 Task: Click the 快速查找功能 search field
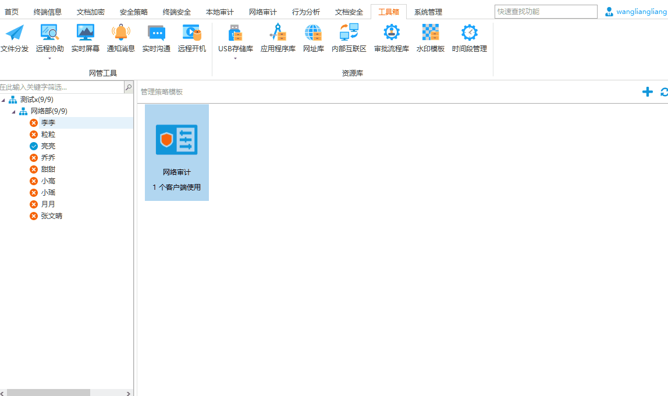(x=546, y=12)
